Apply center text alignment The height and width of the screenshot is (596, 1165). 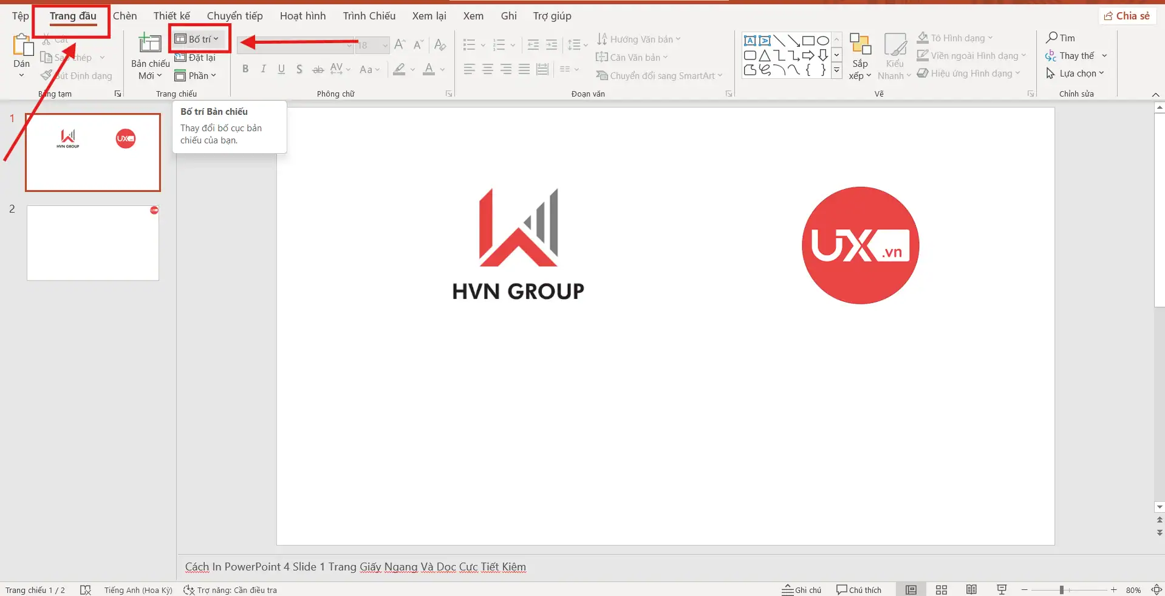(488, 69)
